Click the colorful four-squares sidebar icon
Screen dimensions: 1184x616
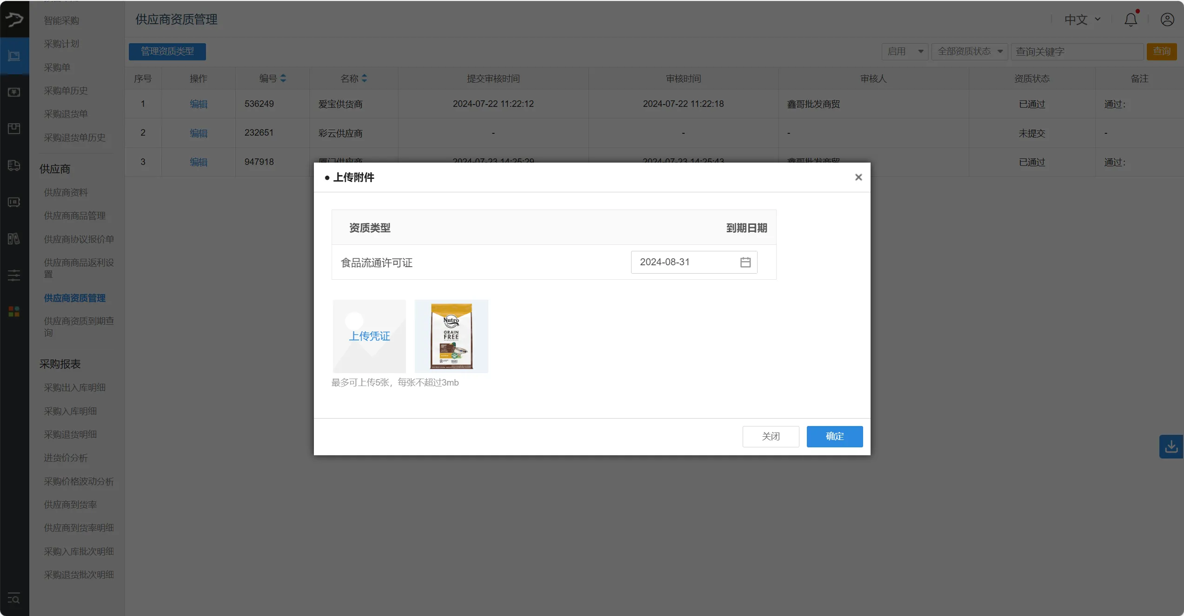pos(14,311)
